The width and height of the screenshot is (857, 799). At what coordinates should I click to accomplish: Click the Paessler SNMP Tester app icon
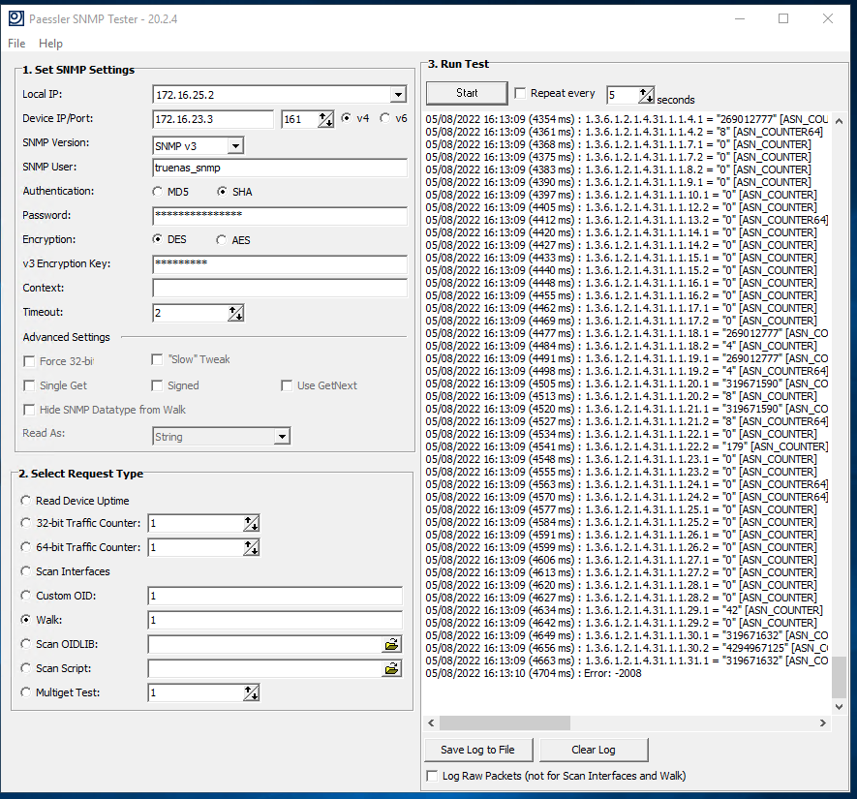click(x=15, y=18)
